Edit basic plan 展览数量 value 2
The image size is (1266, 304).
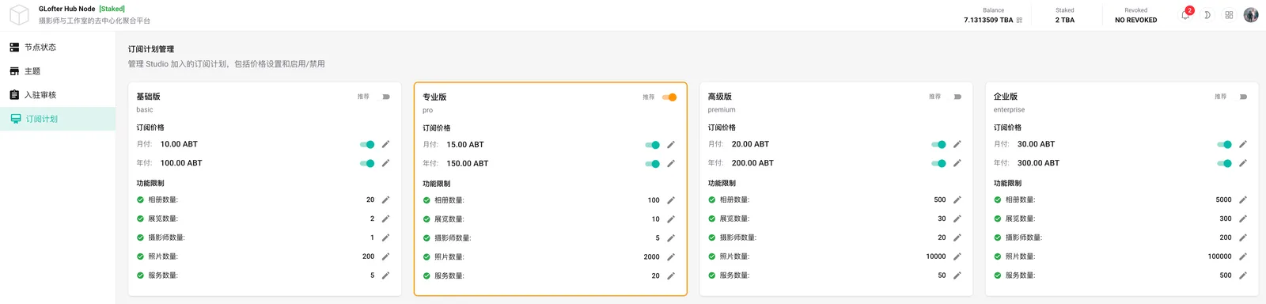pyautogui.click(x=385, y=218)
